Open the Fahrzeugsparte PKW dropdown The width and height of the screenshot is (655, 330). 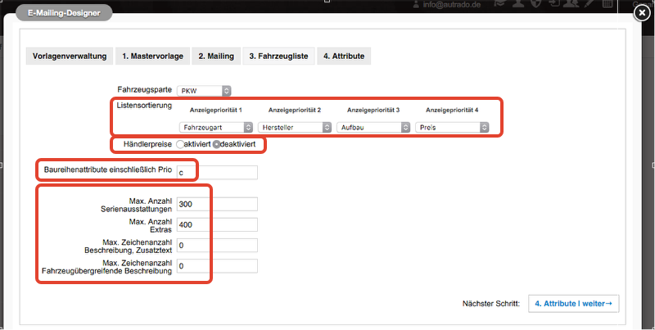pos(205,90)
